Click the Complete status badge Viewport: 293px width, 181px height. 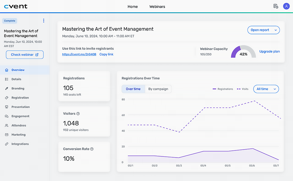point(10,21)
